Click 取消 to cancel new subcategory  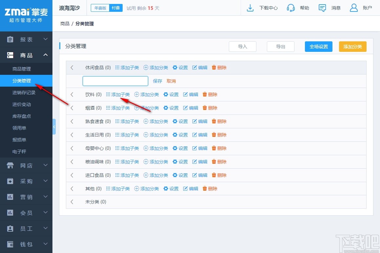[x=171, y=81]
